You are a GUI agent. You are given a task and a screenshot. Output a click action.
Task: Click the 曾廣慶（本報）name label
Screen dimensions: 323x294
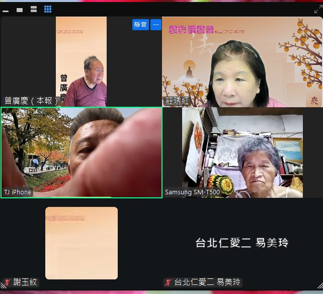click(31, 101)
